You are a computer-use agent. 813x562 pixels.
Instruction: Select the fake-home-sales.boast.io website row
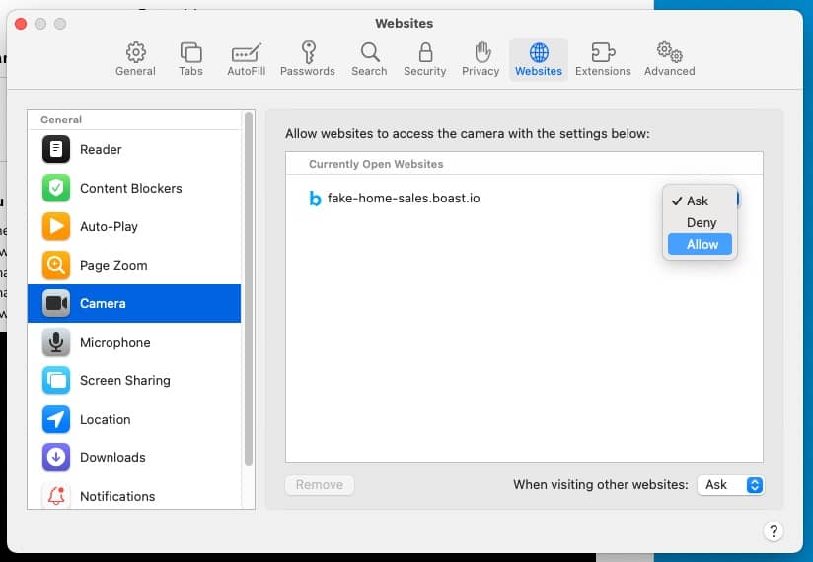pyautogui.click(x=405, y=199)
